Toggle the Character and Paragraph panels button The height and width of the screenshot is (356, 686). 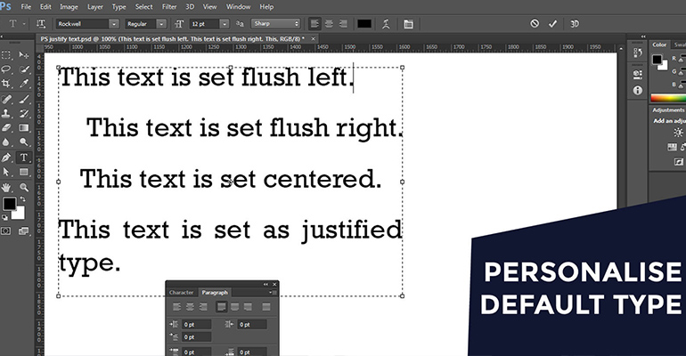click(x=408, y=24)
